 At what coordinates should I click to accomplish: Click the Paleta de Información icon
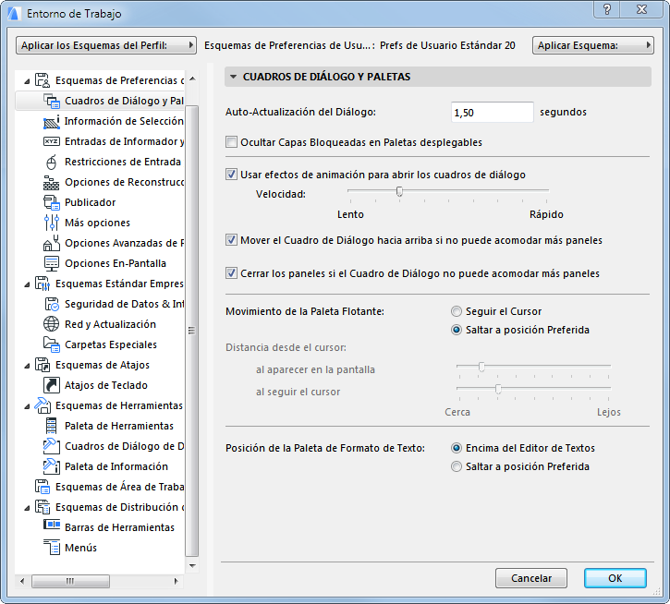[x=52, y=466]
